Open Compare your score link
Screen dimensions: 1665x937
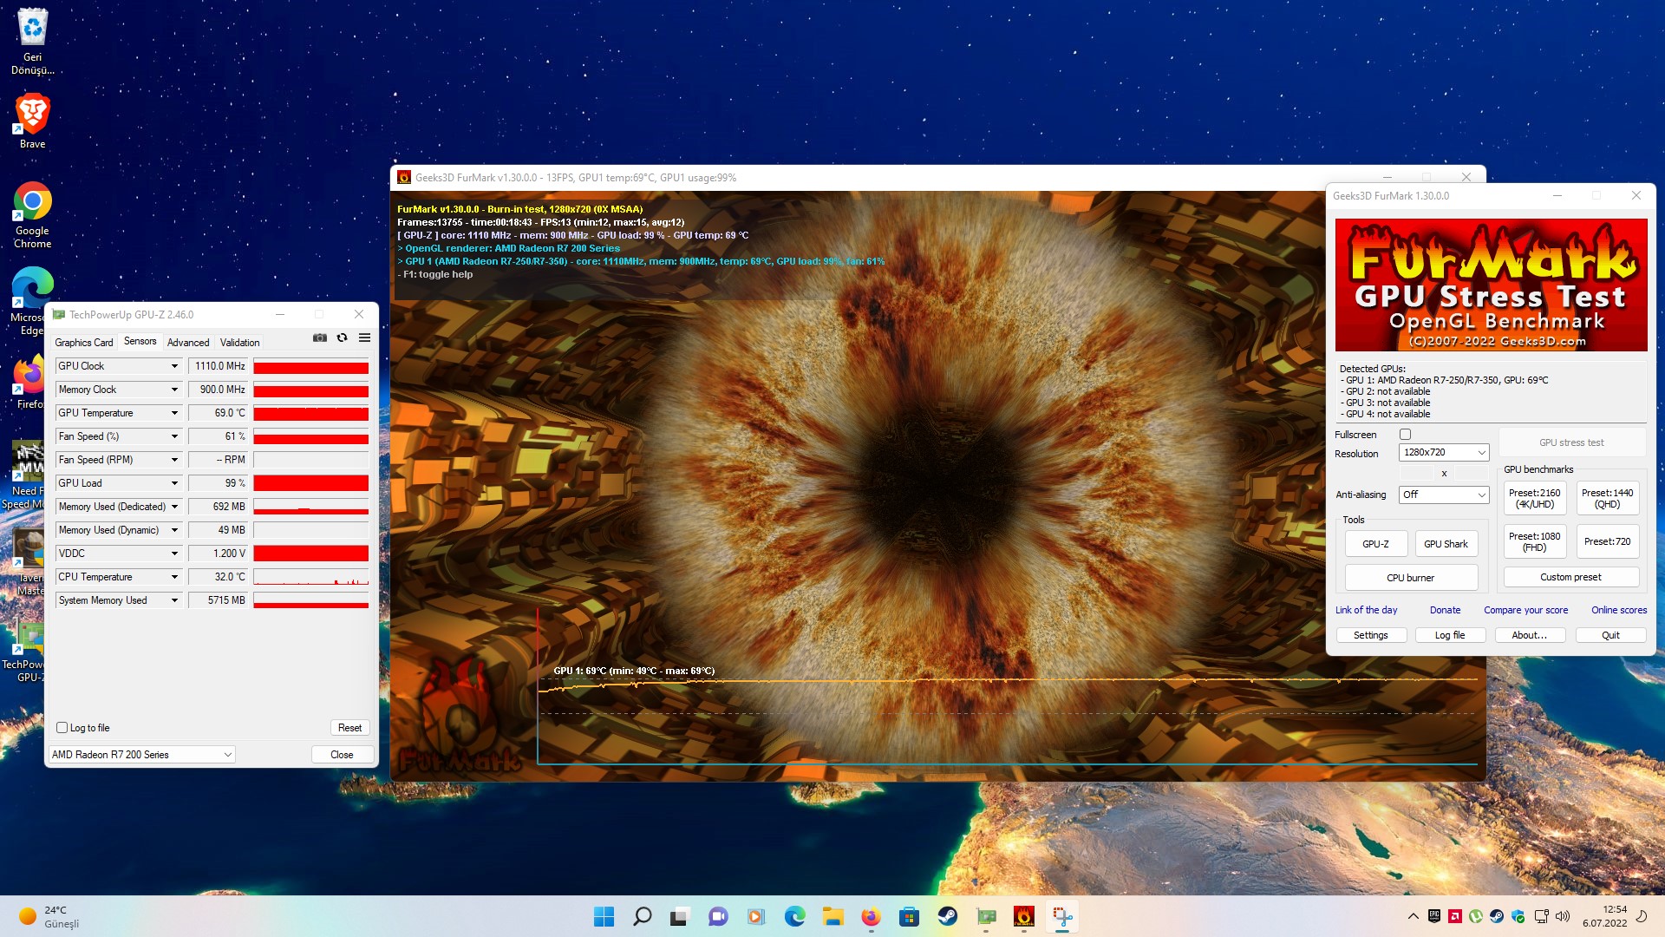pos(1526,611)
